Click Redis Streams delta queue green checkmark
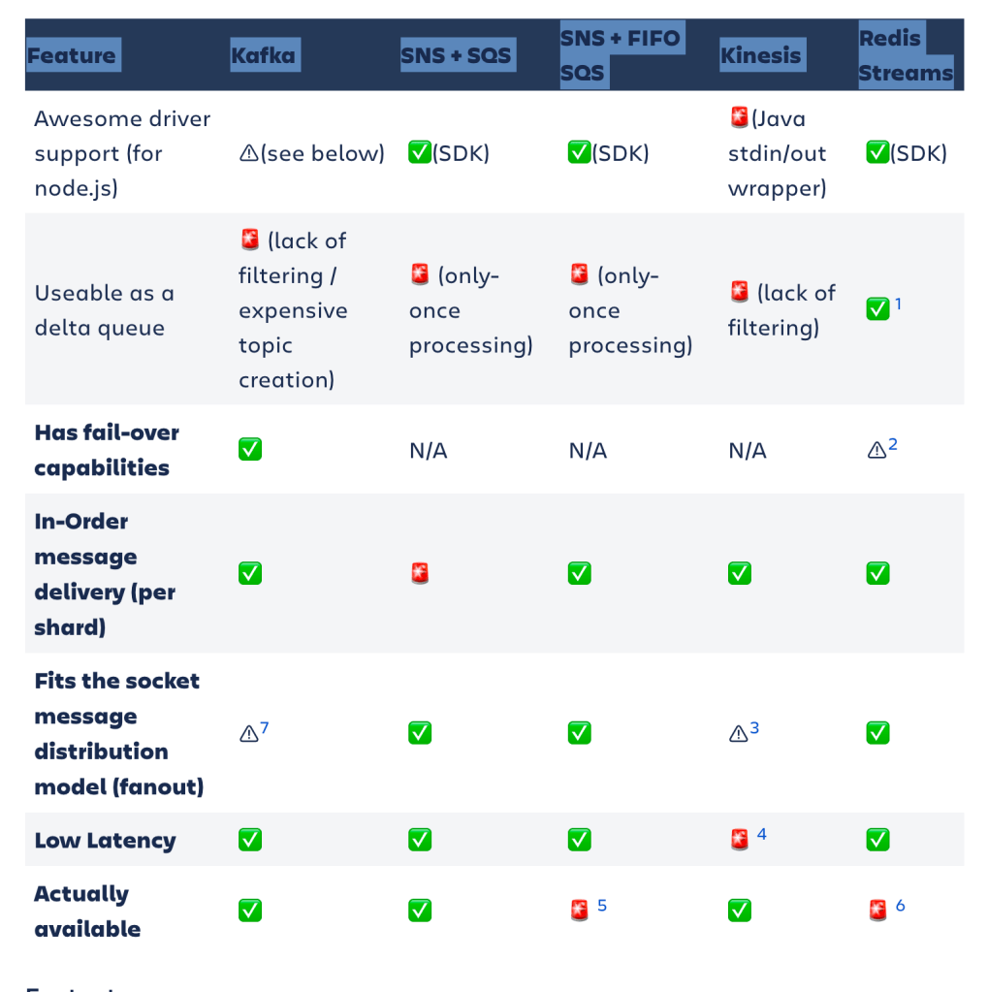988x992 pixels. (877, 309)
